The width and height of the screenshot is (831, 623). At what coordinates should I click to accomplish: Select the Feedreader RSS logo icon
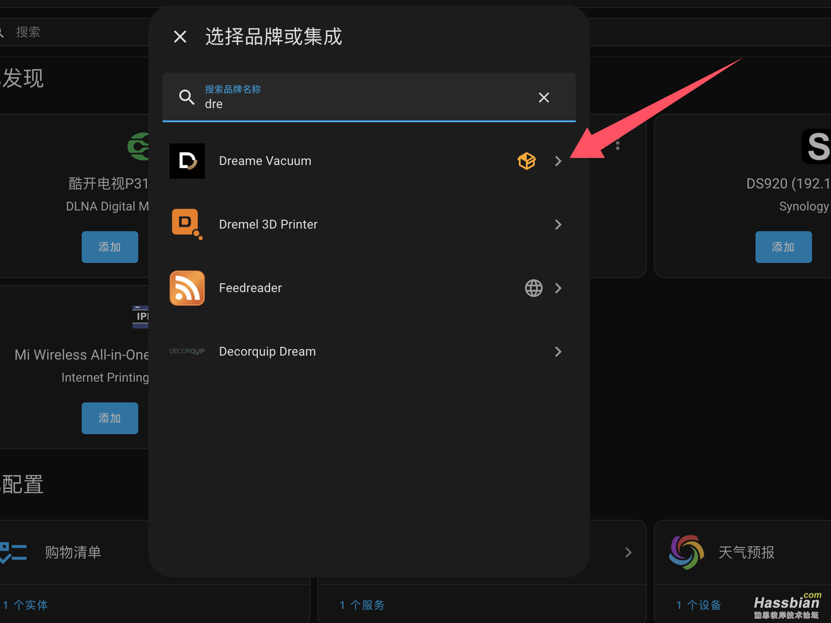point(187,288)
